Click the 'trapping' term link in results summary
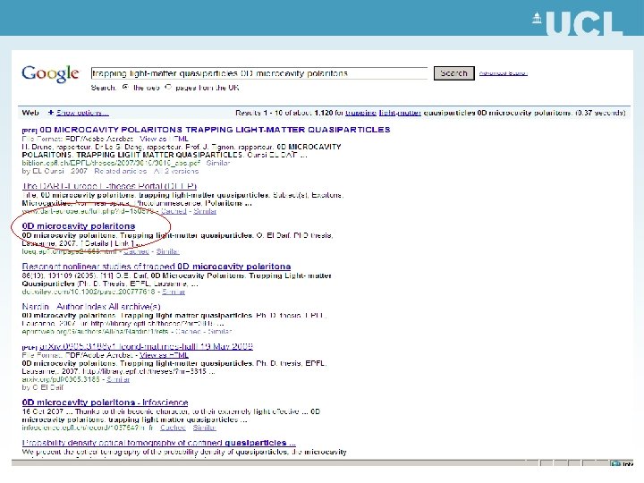Screen dimensions: 644x483 tap(360, 113)
